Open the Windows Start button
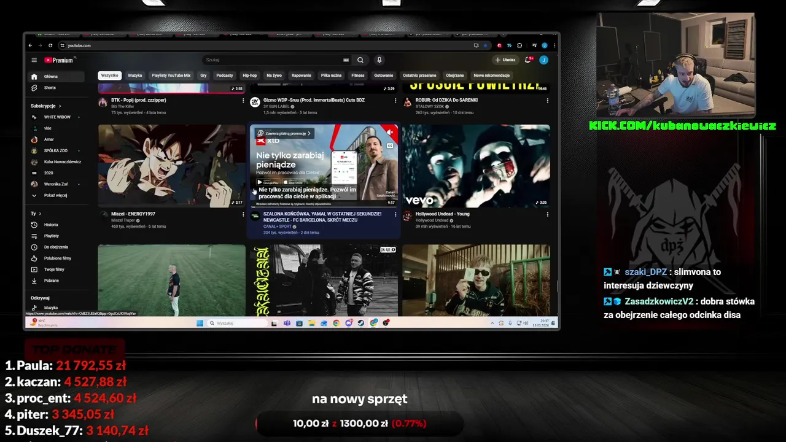 click(x=200, y=323)
